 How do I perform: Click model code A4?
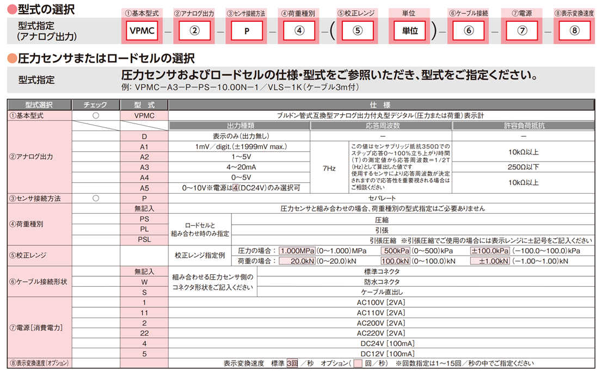pyautogui.click(x=144, y=178)
